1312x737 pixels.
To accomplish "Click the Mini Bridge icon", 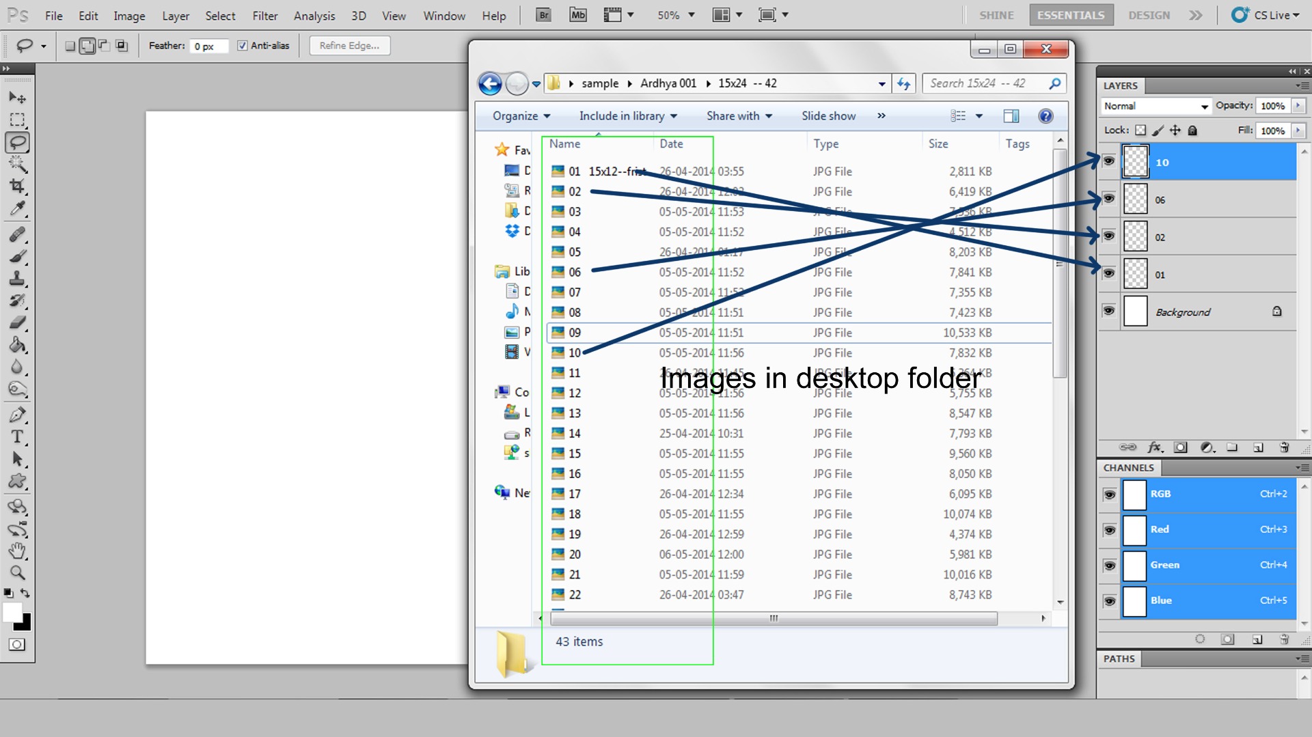I will (578, 15).
